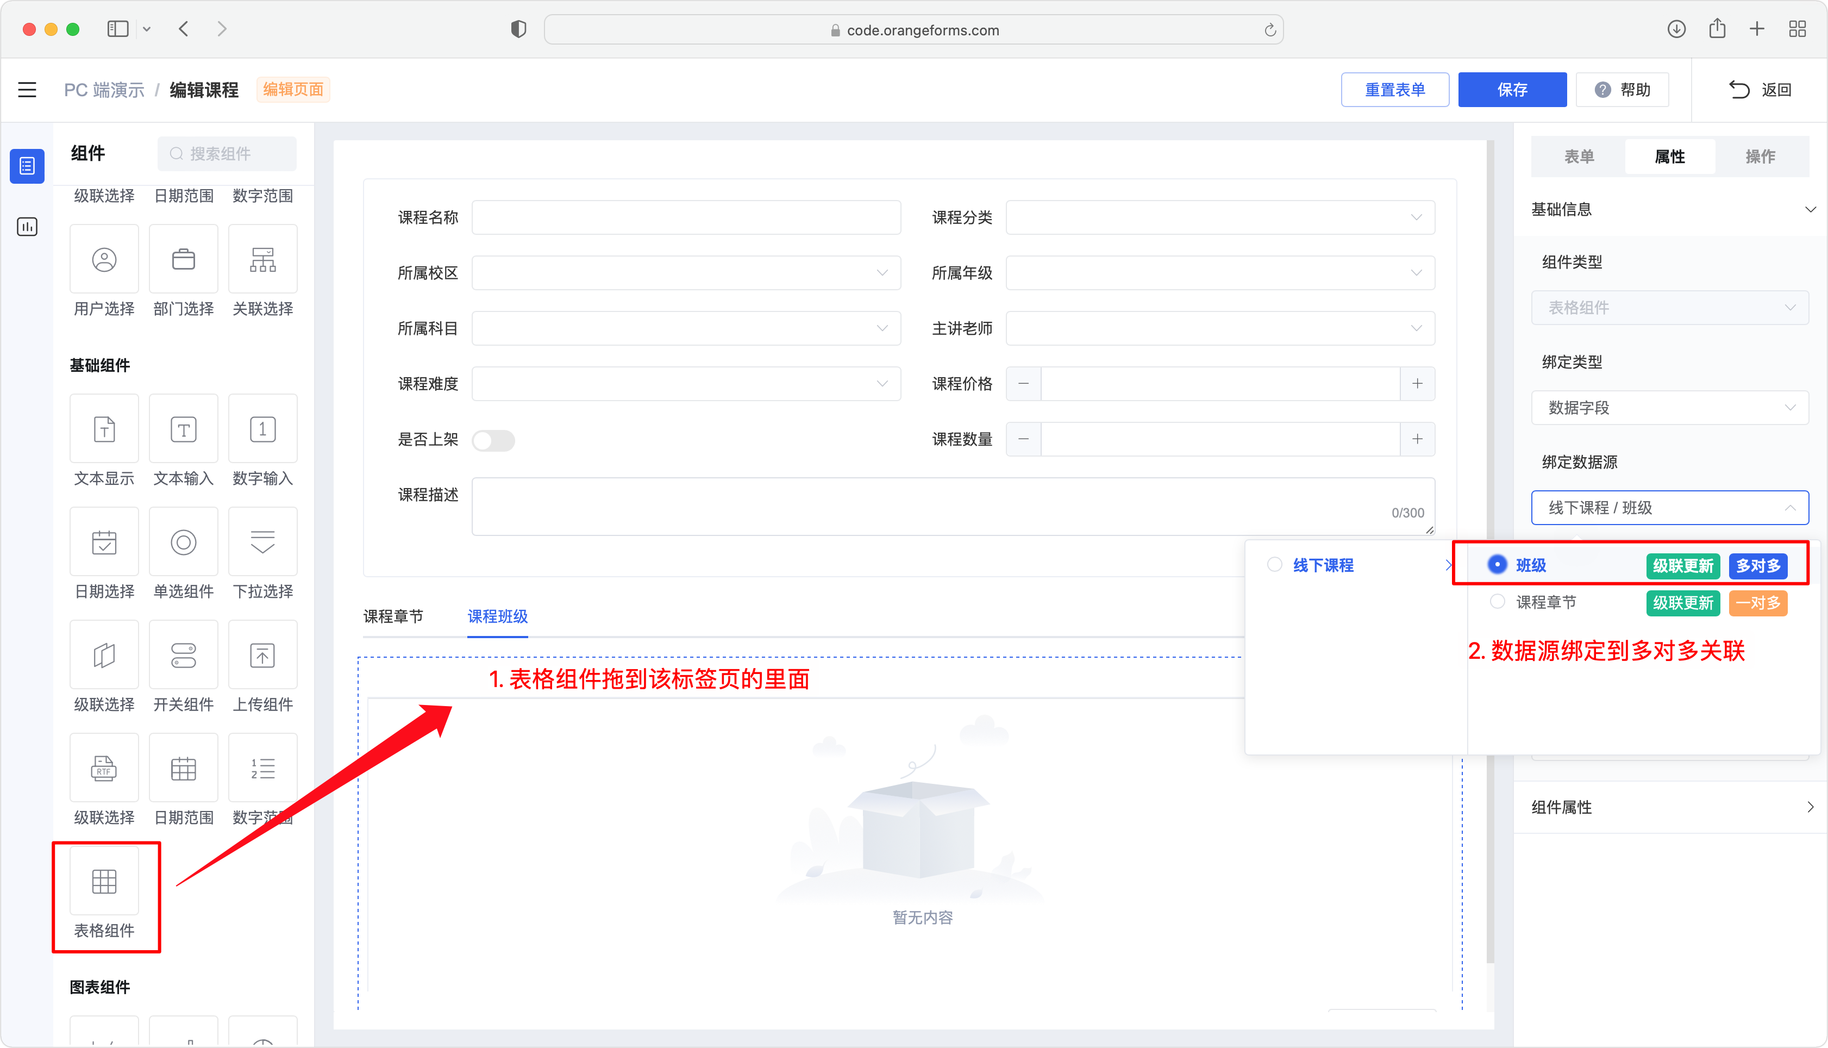Open the 所属科目 dropdown
This screenshot has width=1828, height=1048.
[686, 328]
